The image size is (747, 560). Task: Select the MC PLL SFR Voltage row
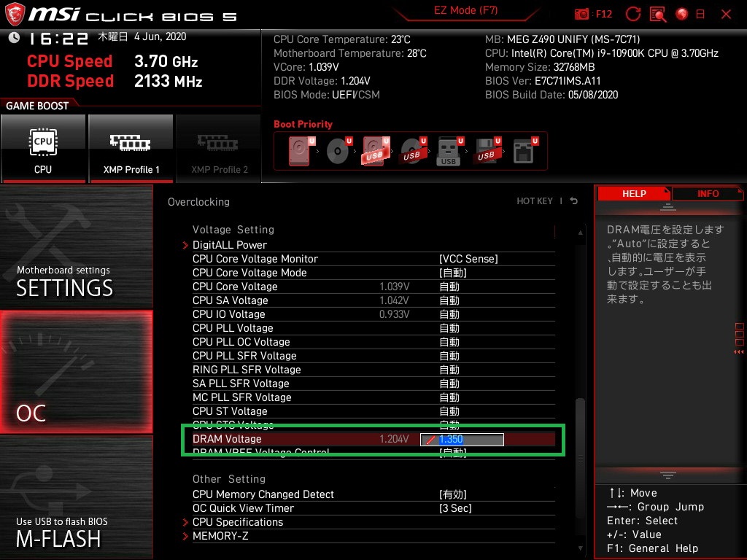click(373, 397)
